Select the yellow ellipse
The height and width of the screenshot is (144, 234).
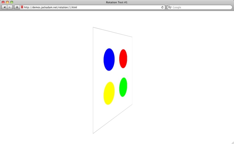pyautogui.click(x=109, y=93)
